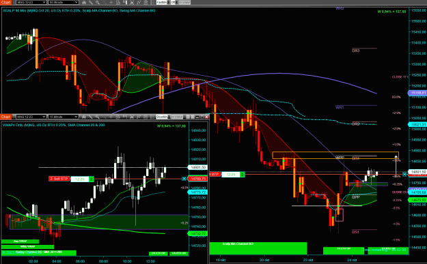Select drawing tools pencil in 90 Minute chart
Screen dimensions: 427x264
pos(90,3)
